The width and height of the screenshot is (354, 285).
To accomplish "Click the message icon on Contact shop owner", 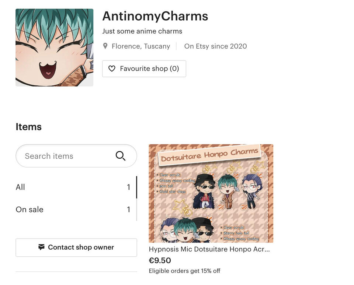I will (41, 247).
